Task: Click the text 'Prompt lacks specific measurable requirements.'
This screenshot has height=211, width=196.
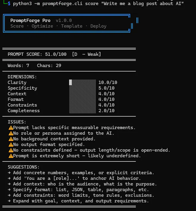Action: pos(74,128)
